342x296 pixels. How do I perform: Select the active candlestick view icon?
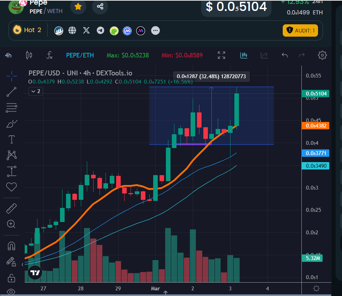coord(244,55)
